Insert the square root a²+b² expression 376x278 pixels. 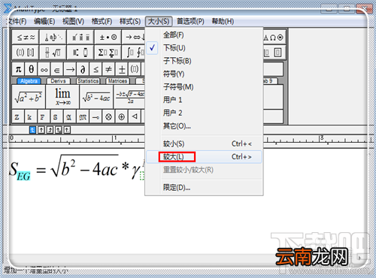click(29, 97)
